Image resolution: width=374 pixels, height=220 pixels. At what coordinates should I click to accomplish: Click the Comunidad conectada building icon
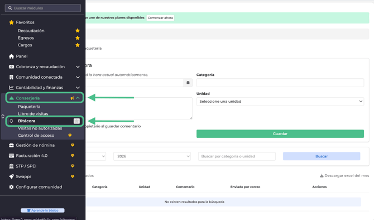[11, 77]
